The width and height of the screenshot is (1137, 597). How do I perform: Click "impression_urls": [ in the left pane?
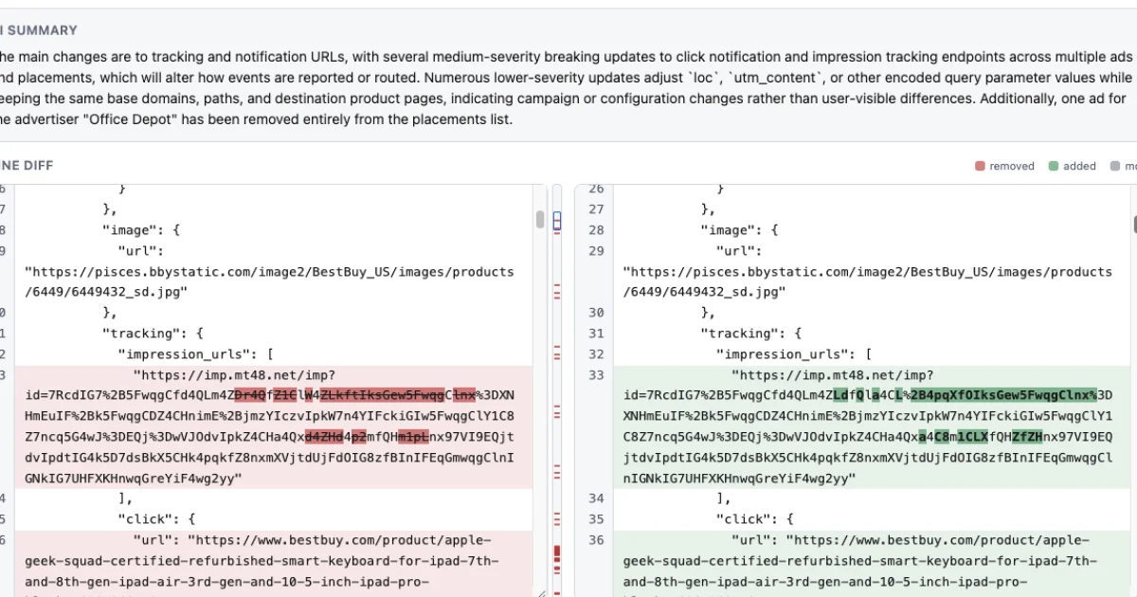[x=196, y=353]
